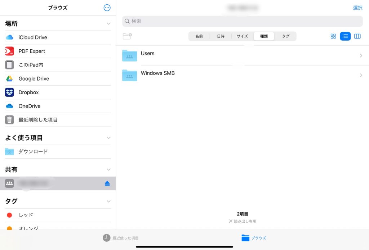Switch to 最近使った項目 tab
The image size is (369, 250).
click(x=121, y=238)
